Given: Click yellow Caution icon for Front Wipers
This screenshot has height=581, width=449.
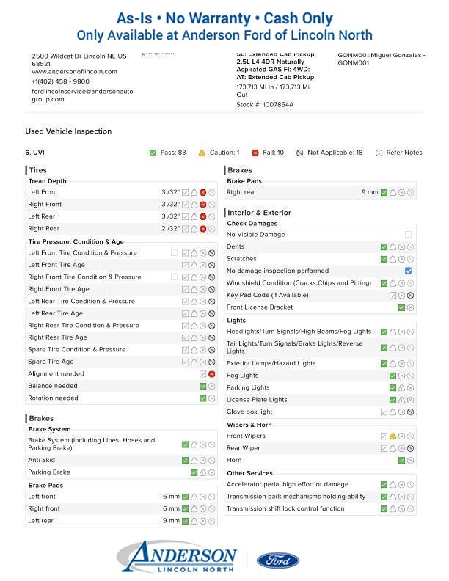Looking at the screenshot, I should coord(393,436).
